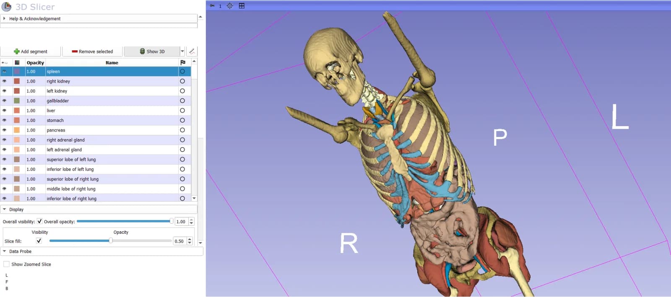Click the segment editor pencil icon
Image resolution: width=671 pixels, height=297 pixels.
192,52
